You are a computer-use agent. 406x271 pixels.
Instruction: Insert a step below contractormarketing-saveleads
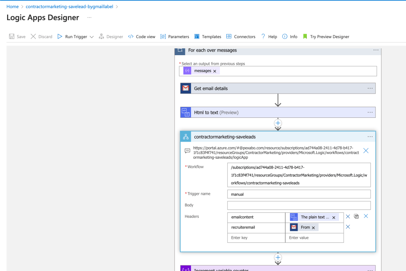click(278, 257)
